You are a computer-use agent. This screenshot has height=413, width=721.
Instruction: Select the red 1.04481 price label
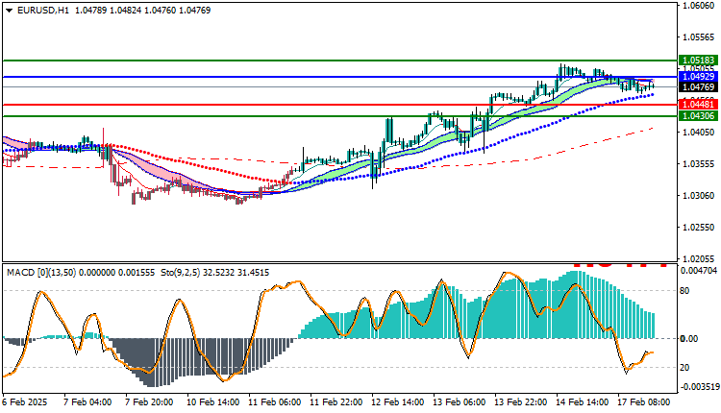698,105
